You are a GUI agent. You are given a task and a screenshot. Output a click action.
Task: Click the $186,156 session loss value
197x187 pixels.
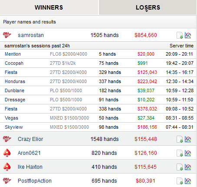(x=147, y=127)
